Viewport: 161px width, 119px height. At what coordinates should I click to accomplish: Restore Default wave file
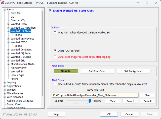148,101
